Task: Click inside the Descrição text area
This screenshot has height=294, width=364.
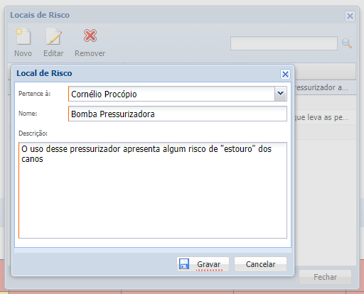Action: pyautogui.click(x=153, y=190)
